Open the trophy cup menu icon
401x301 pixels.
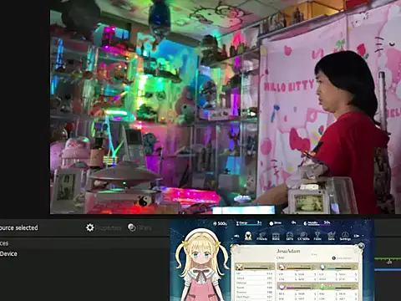[317, 237]
